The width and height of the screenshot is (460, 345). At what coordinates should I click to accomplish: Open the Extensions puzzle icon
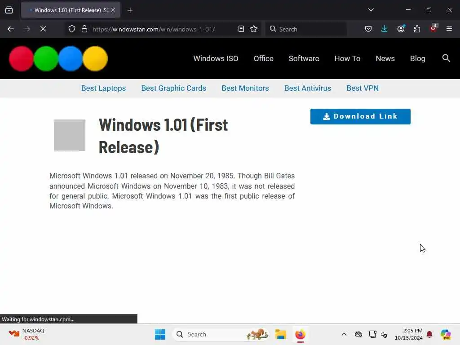[417, 29]
